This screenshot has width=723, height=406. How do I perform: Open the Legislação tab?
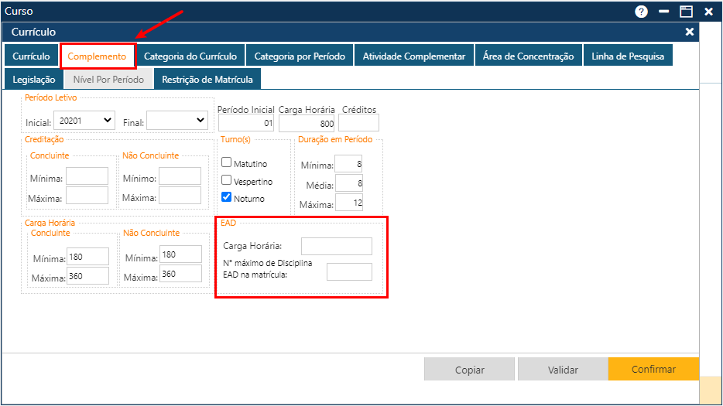point(34,80)
